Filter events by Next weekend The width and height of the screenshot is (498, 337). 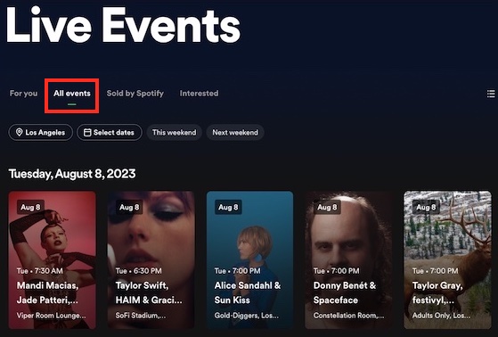(235, 132)
